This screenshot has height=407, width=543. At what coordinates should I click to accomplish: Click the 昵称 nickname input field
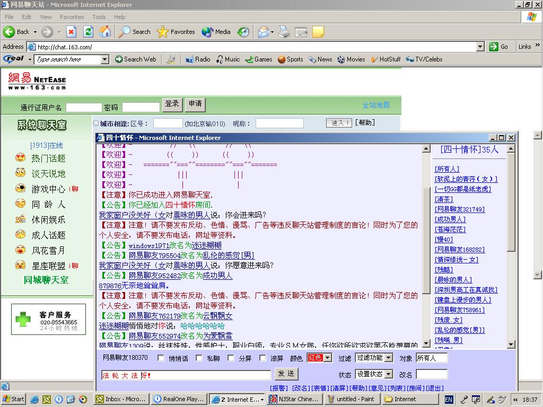(279, 123)
